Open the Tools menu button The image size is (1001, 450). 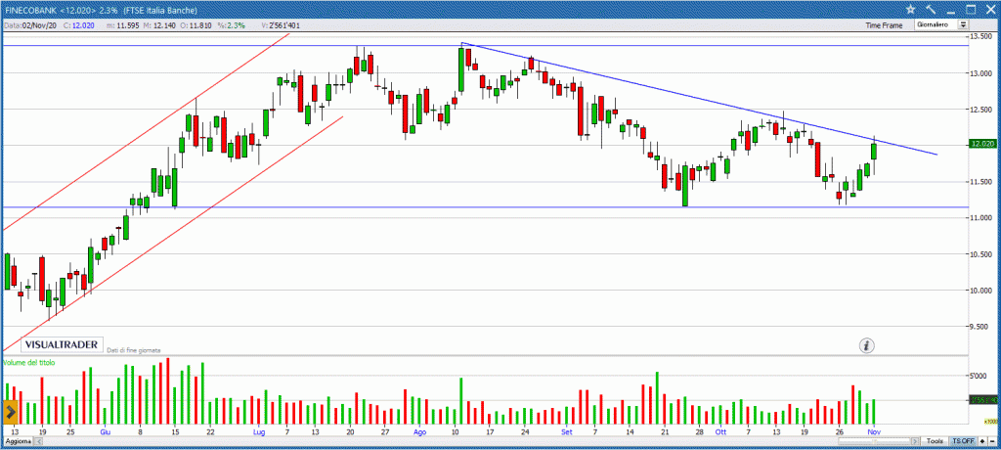(x=936, y=442)
